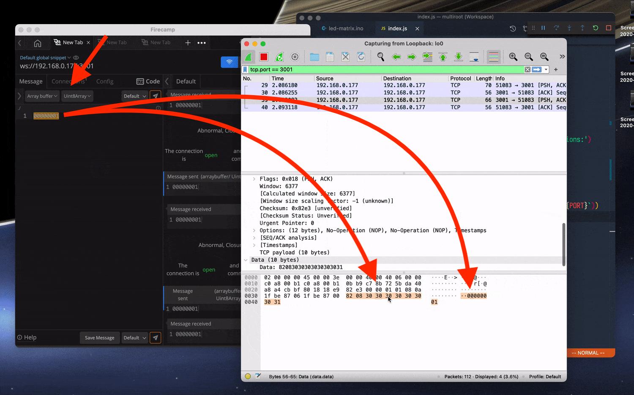Click the Save Message button
This screenshot has width=634, height=395.
(99, 337)
